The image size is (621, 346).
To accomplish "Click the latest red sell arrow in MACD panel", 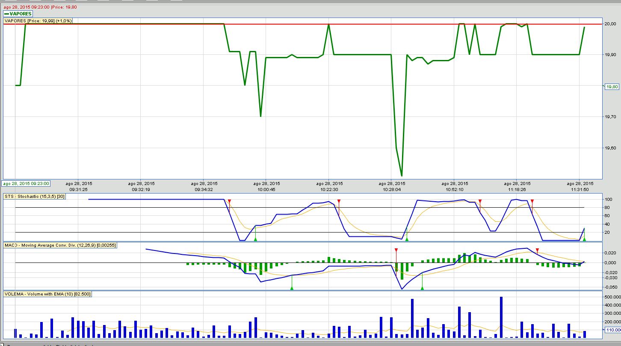I will coord(537,249).
